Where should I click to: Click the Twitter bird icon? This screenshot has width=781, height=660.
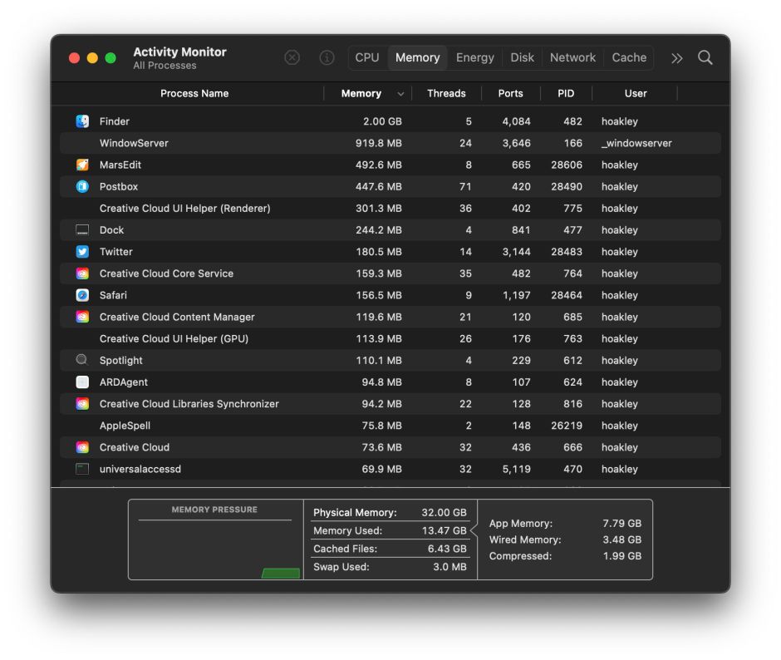[x=82, y=252]
